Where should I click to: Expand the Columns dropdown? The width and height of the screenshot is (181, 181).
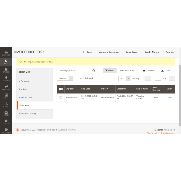(x=150, y=71)
